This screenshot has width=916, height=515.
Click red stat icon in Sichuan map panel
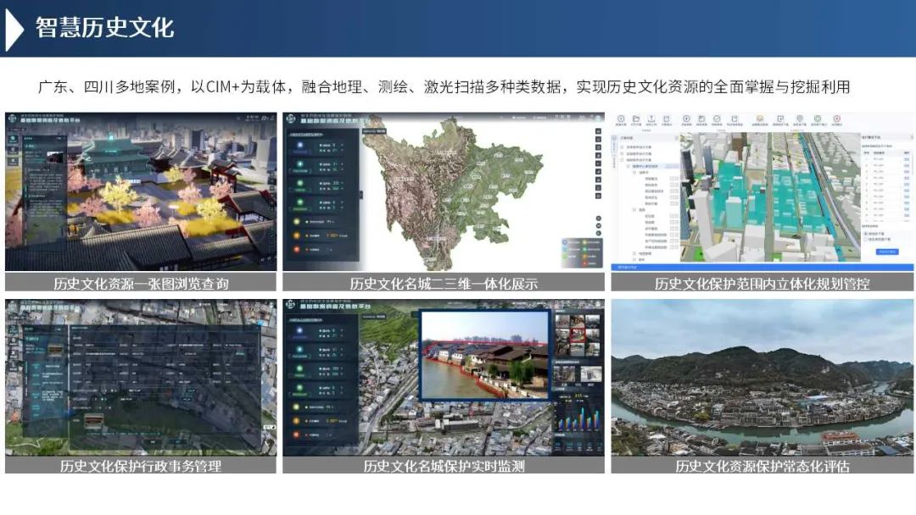click(297, 250)
